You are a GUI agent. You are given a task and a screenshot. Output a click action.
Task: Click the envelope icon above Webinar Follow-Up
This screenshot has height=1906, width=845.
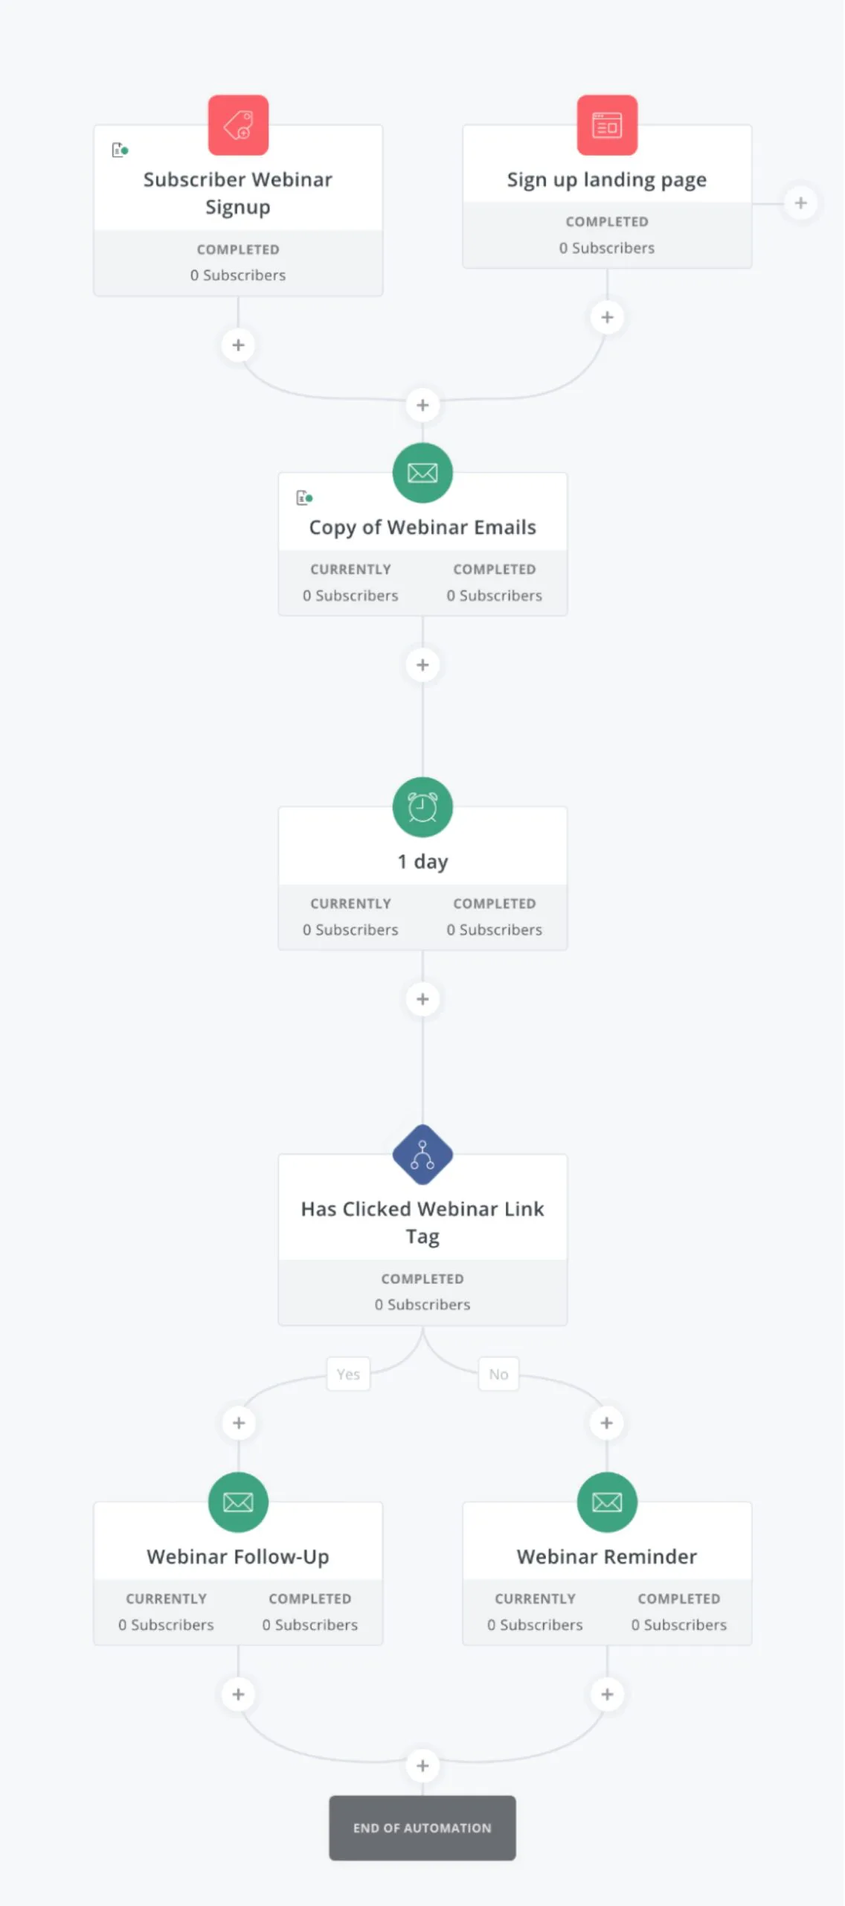tap(238, 1502)
